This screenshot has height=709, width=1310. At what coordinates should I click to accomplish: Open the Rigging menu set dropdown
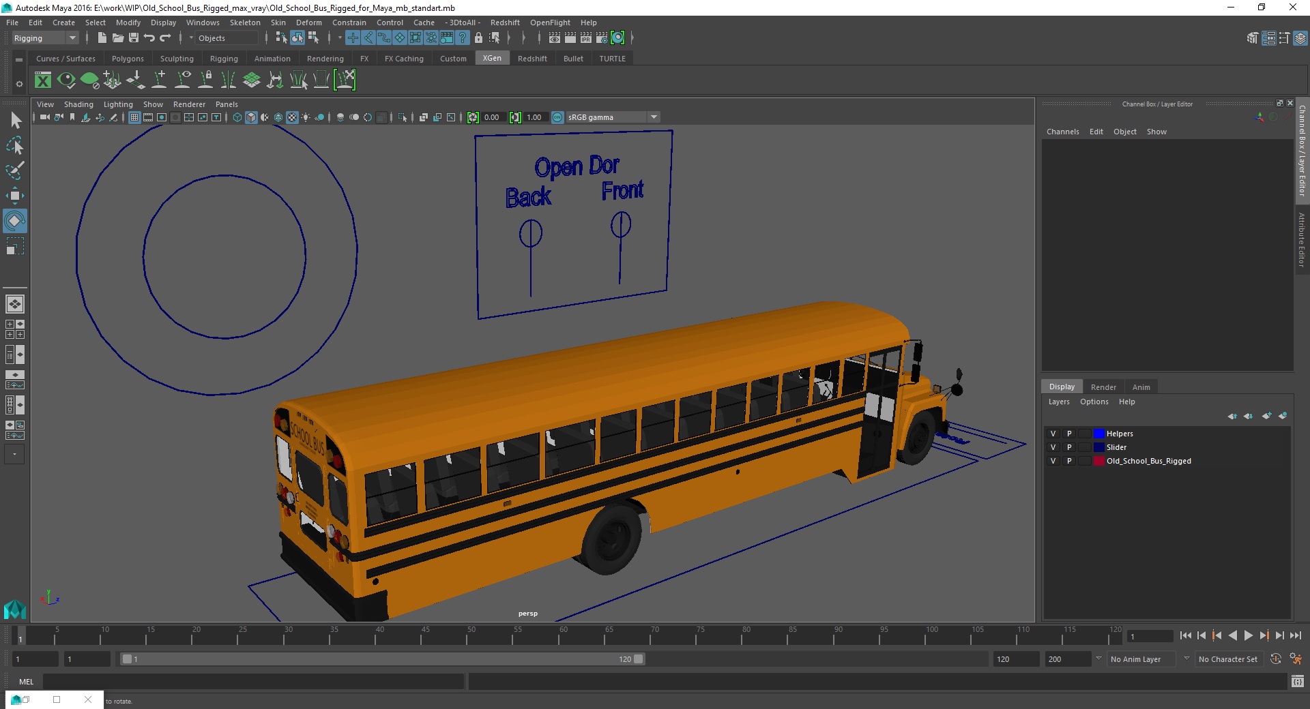[45, 38]
